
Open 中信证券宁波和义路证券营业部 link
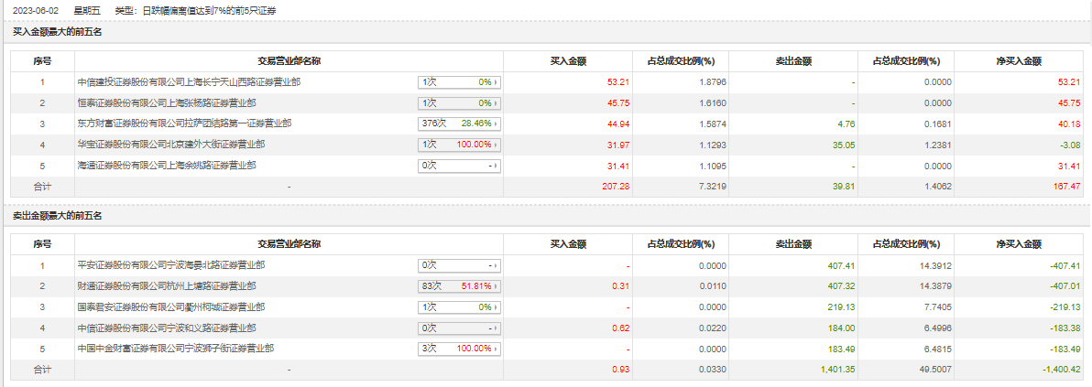167,328
